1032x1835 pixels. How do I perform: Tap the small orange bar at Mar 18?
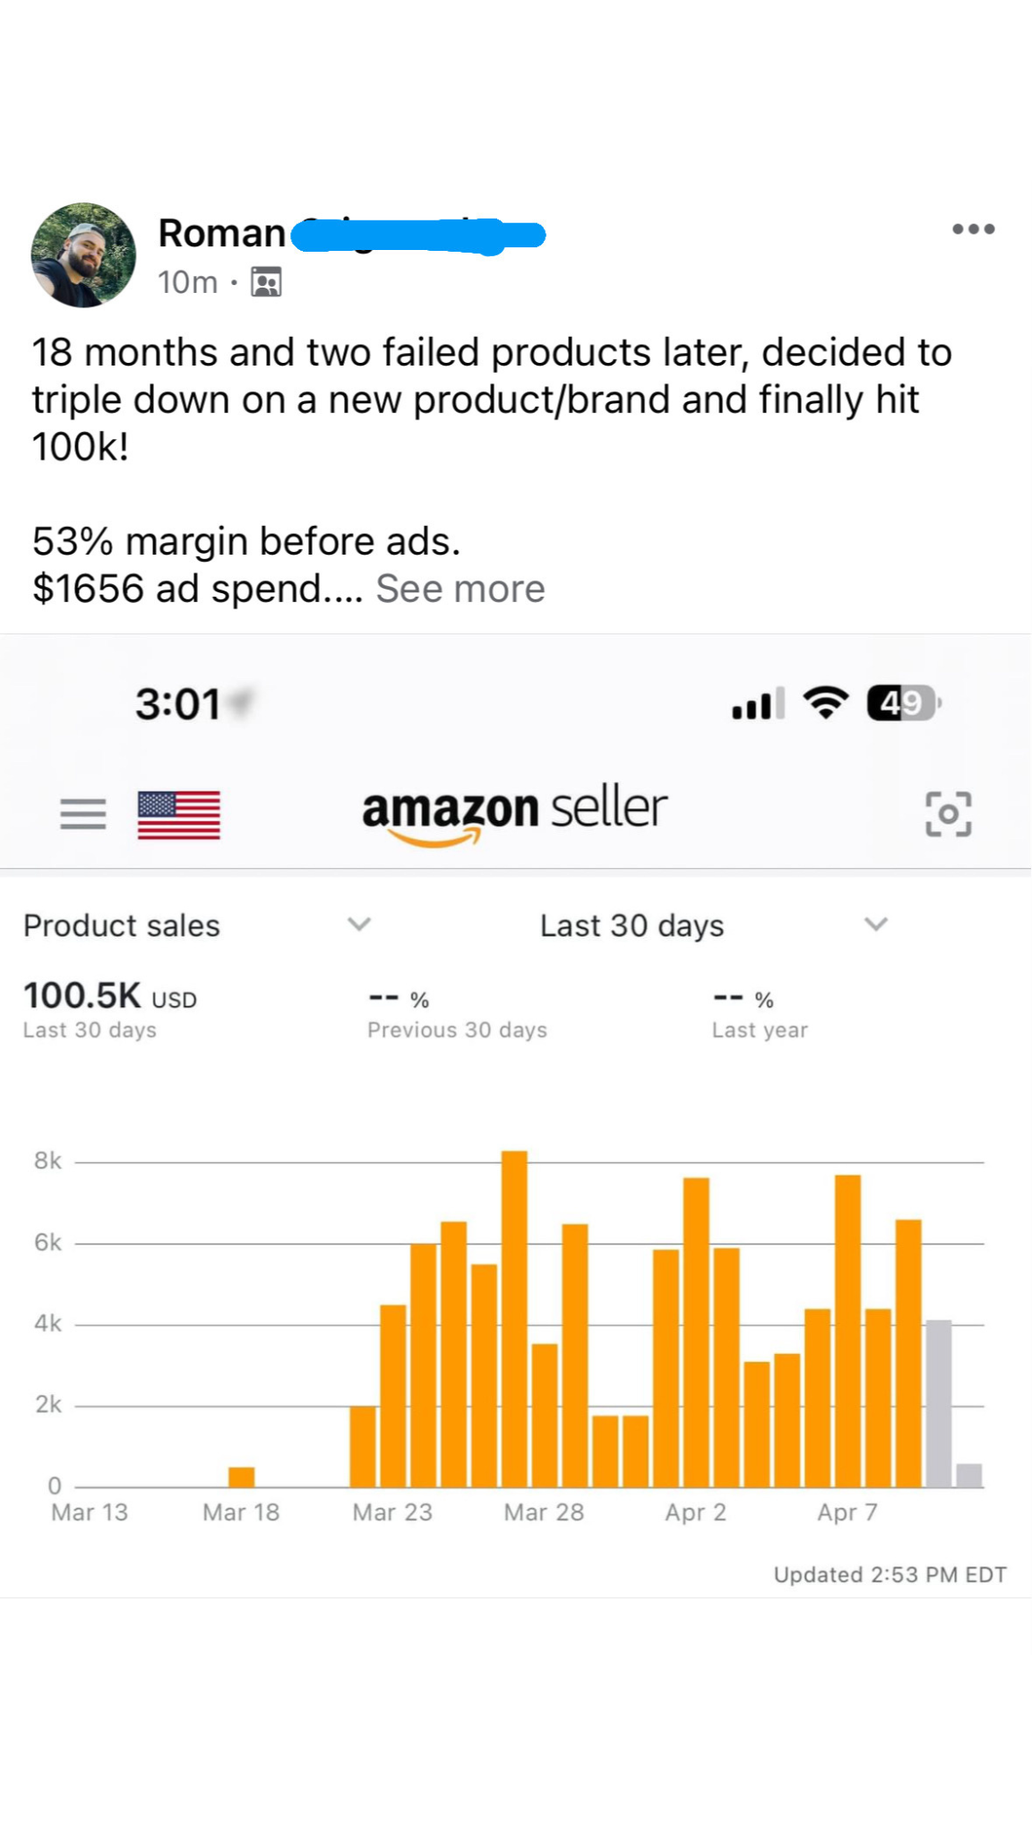[241, 1477]
